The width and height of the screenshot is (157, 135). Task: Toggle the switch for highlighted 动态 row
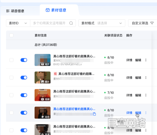pos(24,113)
